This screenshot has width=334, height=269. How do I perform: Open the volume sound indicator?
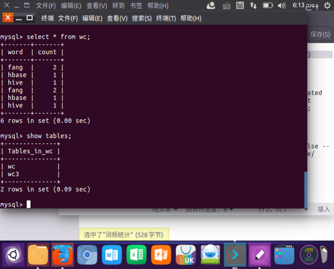click(x=282, y=5)
